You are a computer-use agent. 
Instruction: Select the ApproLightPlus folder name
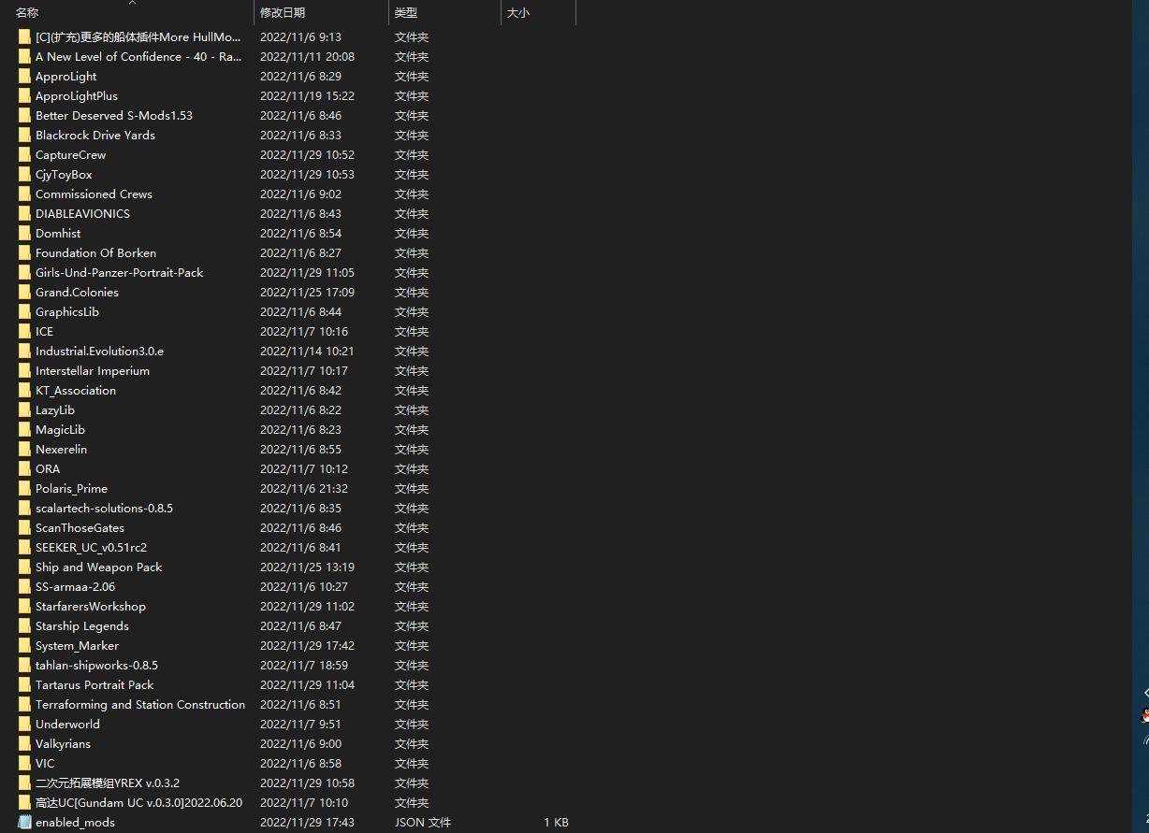(x=77, y=96)
